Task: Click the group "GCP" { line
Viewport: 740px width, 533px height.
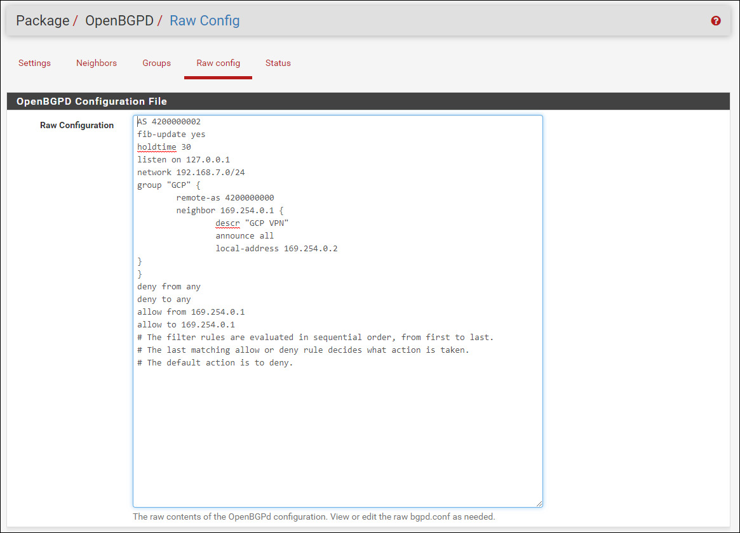Action: [x=168, y=185]
